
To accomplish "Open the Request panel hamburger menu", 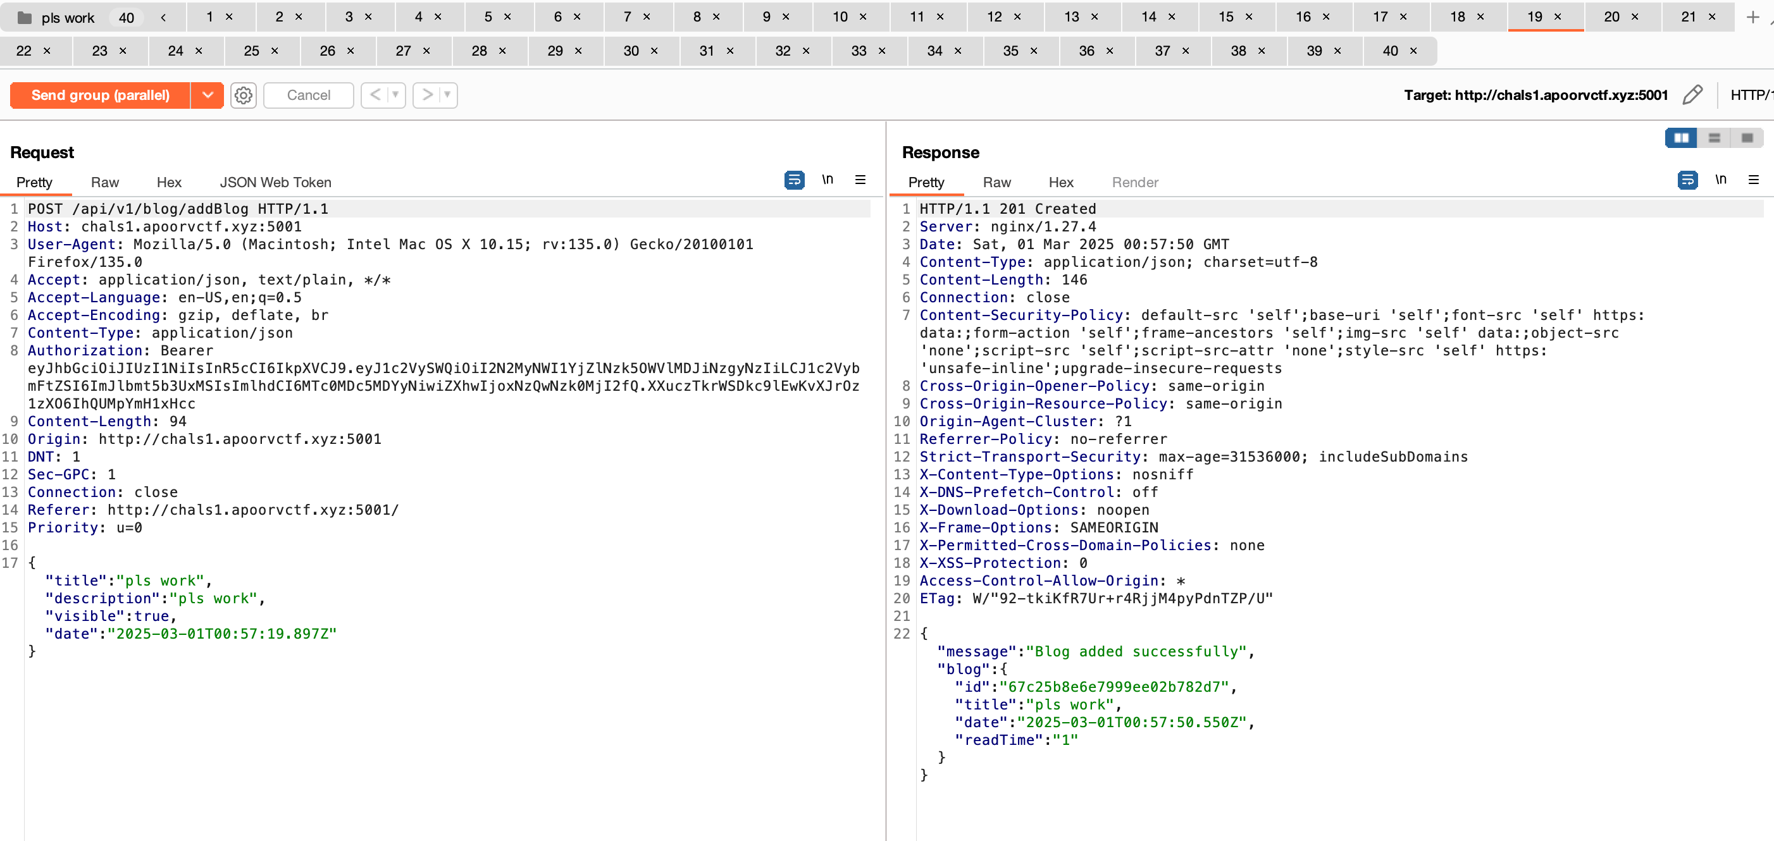I will pyautogui.click(x=860, y=180).
